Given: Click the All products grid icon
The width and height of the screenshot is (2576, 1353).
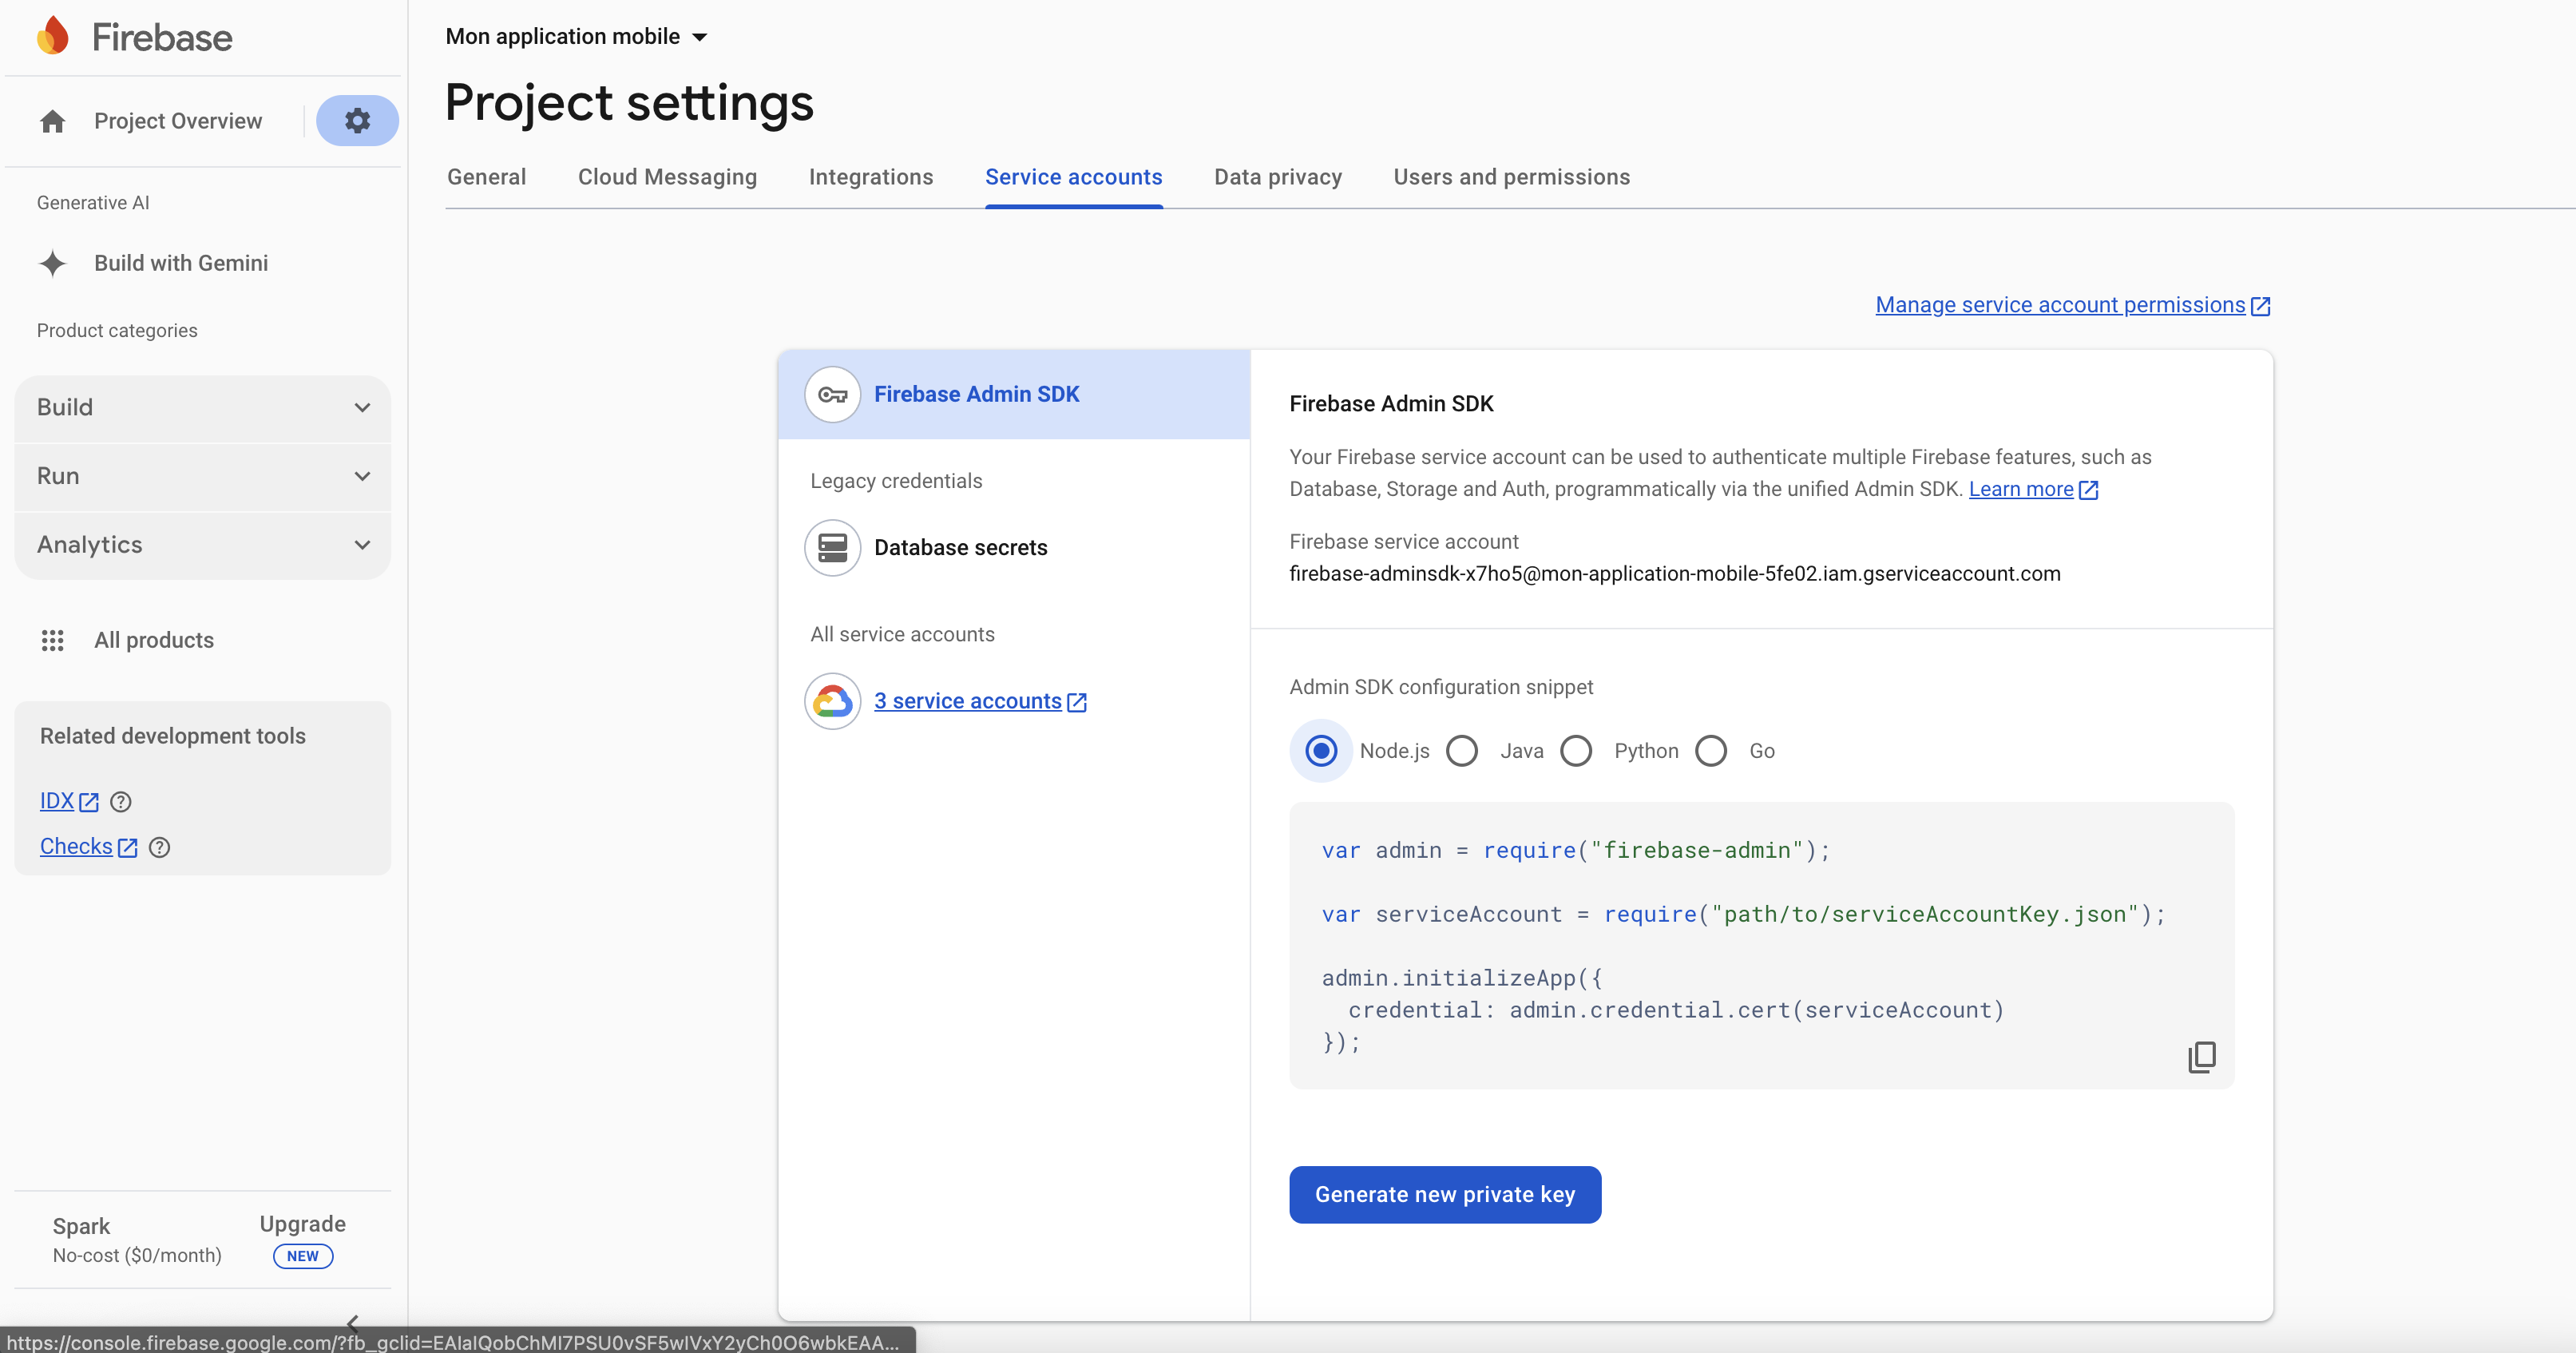Looking at the screenshot, I should [53, 640].
